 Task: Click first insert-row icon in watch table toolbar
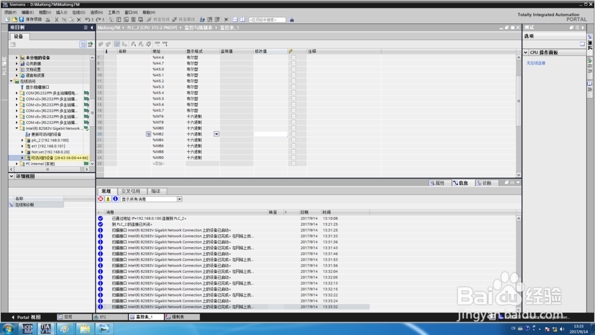click(101, 44)
